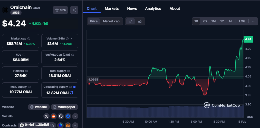The height and width of the screenshot is (128, 260).
Task: Expand more Contracts list
Action: (x=75, y=125)
